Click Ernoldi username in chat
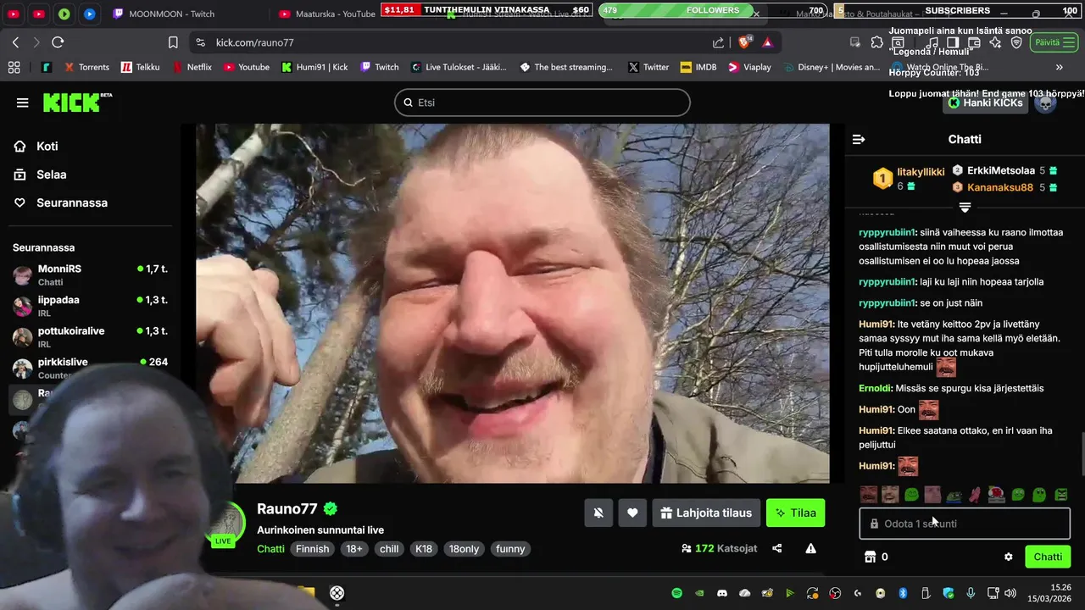This screenshot has width=1085, height=610. click(876, 388)
